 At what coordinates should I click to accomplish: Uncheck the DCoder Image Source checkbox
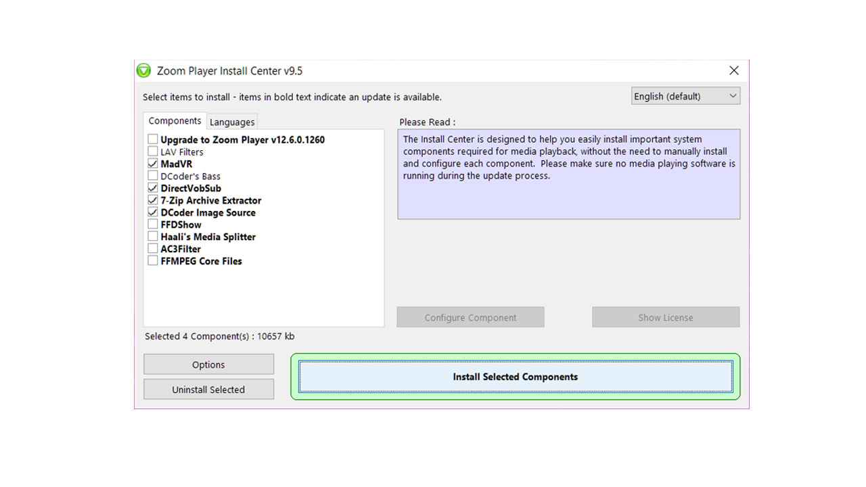(153, 212)
